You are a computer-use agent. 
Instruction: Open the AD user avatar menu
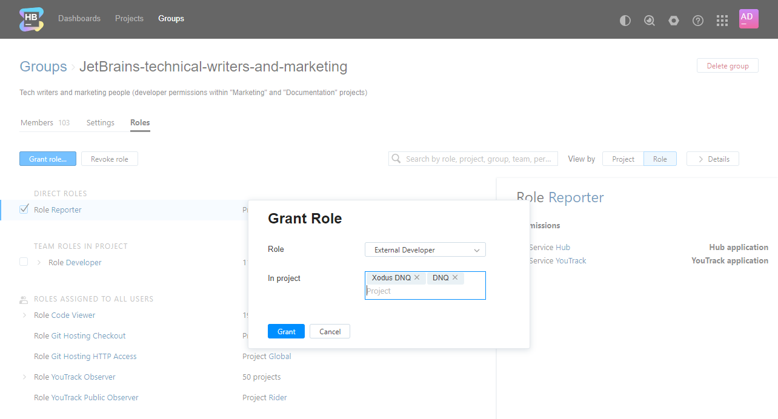(x=749, y=19)
